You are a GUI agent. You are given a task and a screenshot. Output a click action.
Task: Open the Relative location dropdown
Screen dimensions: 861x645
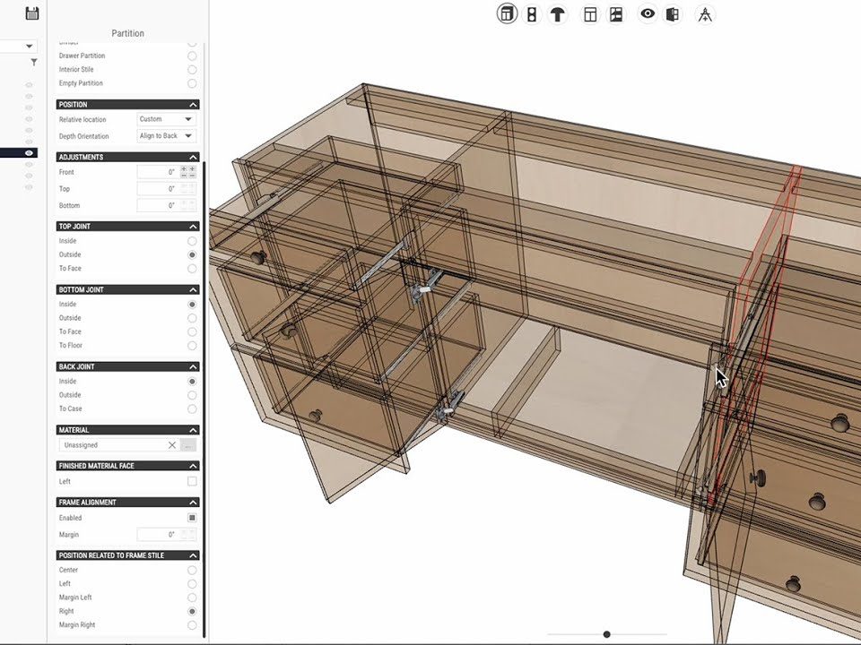pos(167,119)
